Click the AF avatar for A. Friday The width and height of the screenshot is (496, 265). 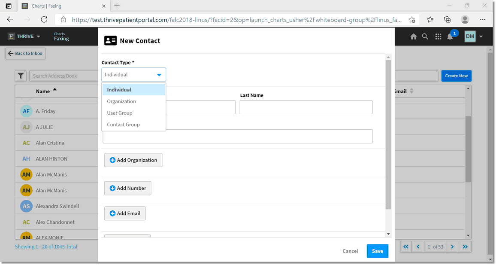click(26, 111)
